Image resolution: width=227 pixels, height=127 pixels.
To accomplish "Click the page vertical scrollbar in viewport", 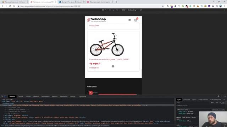I will (141, 73).
